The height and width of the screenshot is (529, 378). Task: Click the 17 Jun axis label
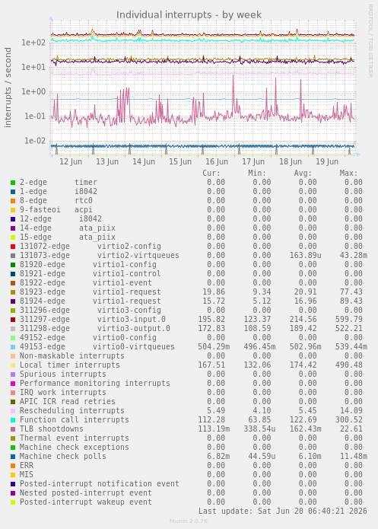pyautogui.click(x=253, y=161)
